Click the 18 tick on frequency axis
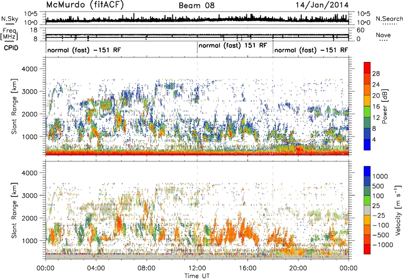 pos(34,30)
